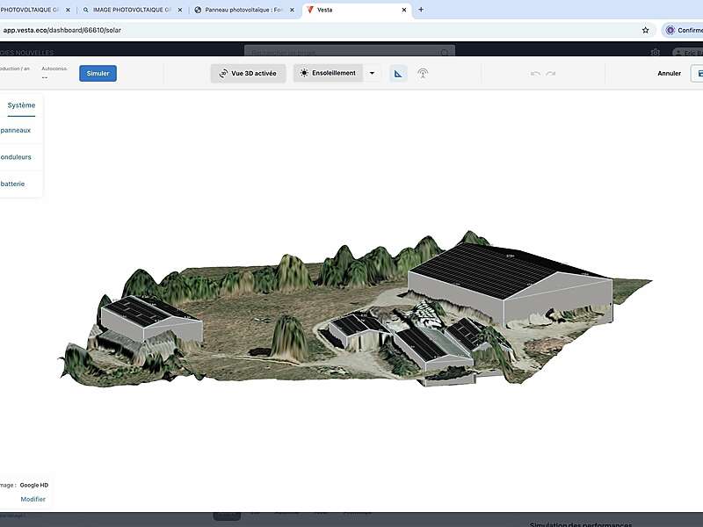This screenshot has width=703, height=527.
Task: Open the Ensoleillement dropdown arrow
Action: [x=371, y=73]
